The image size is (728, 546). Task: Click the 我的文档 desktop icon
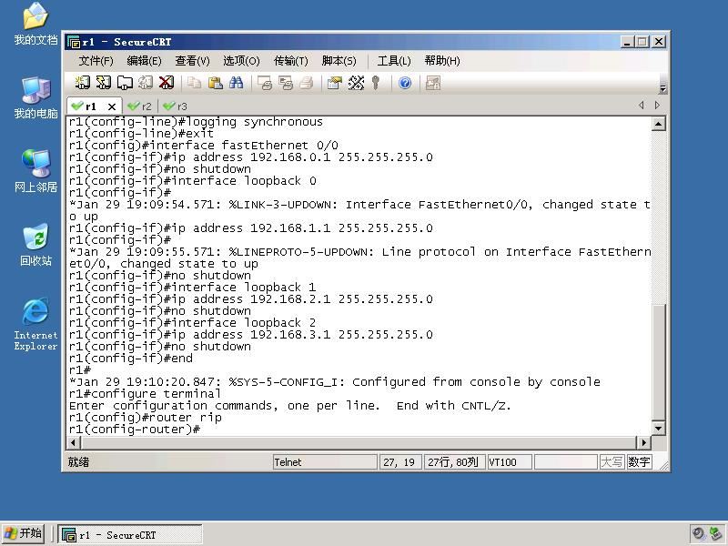35,24
